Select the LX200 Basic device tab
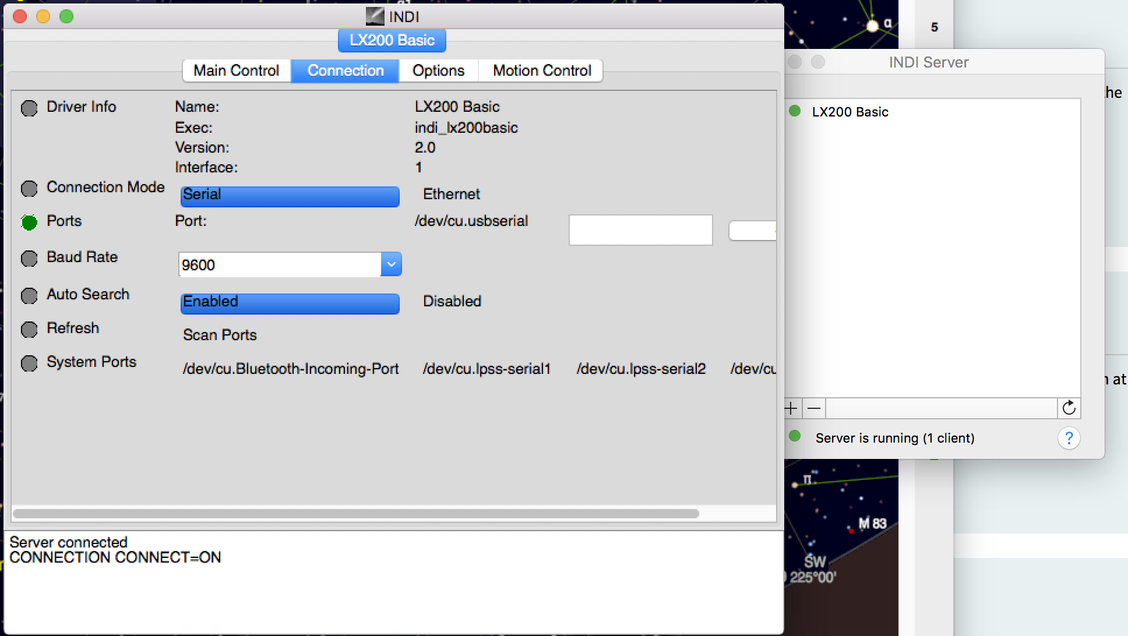 pos(392,40)
